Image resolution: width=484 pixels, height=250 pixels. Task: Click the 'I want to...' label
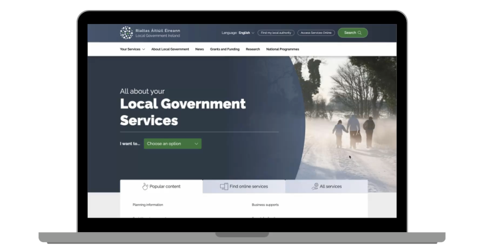pos(130,144)
